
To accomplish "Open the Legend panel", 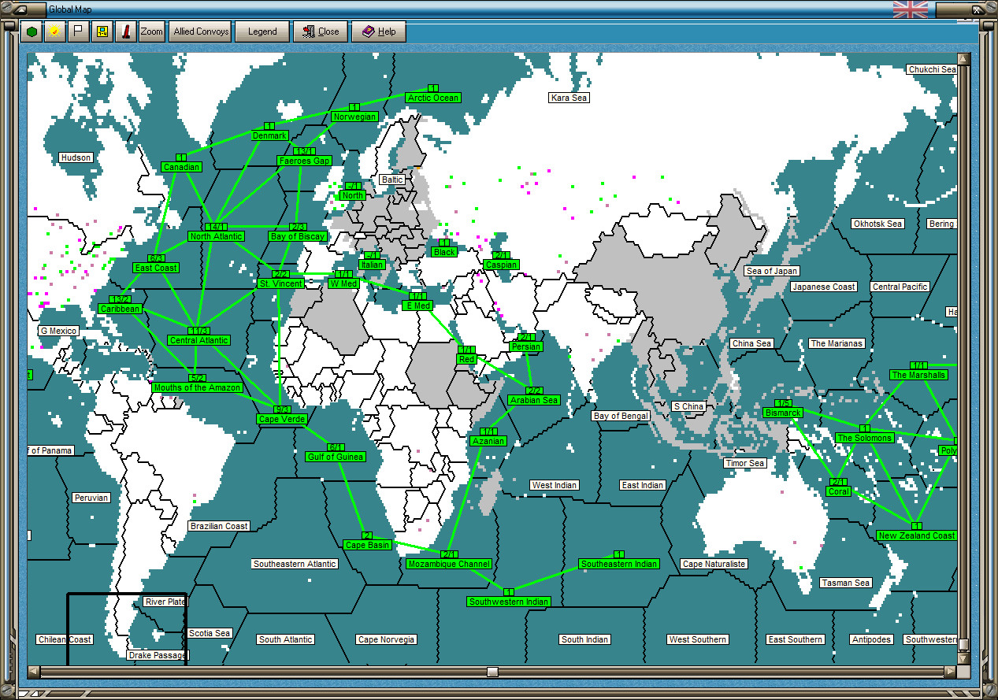I will coord(262,31).
